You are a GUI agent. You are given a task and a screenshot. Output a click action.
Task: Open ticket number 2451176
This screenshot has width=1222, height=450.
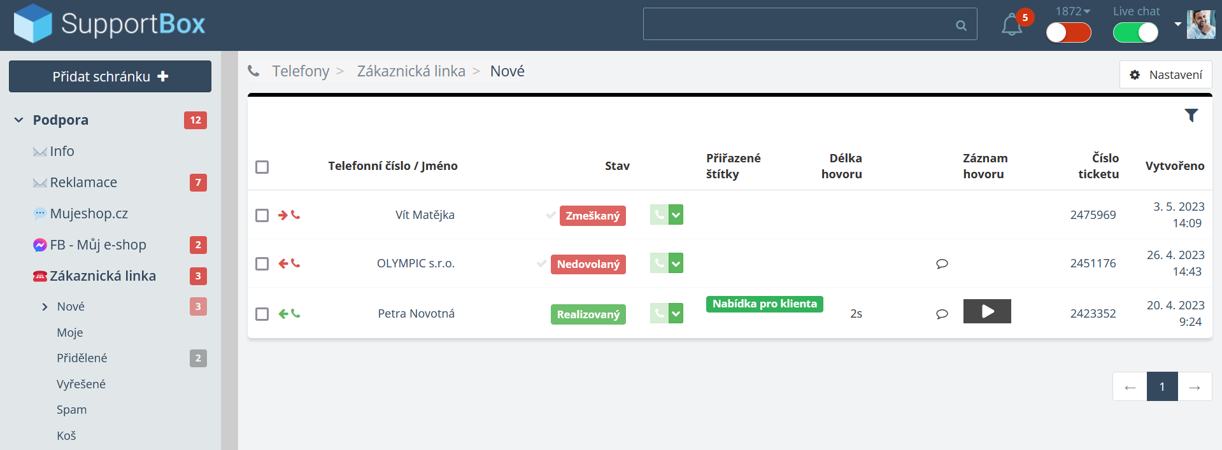tap(1093, 263)
